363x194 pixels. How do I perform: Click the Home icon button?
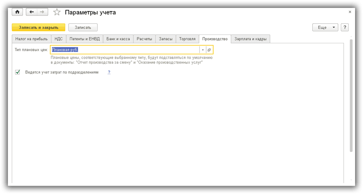tap(18, 12)
